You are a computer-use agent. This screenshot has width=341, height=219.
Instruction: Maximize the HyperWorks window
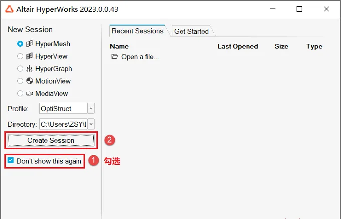pos(299,9)
